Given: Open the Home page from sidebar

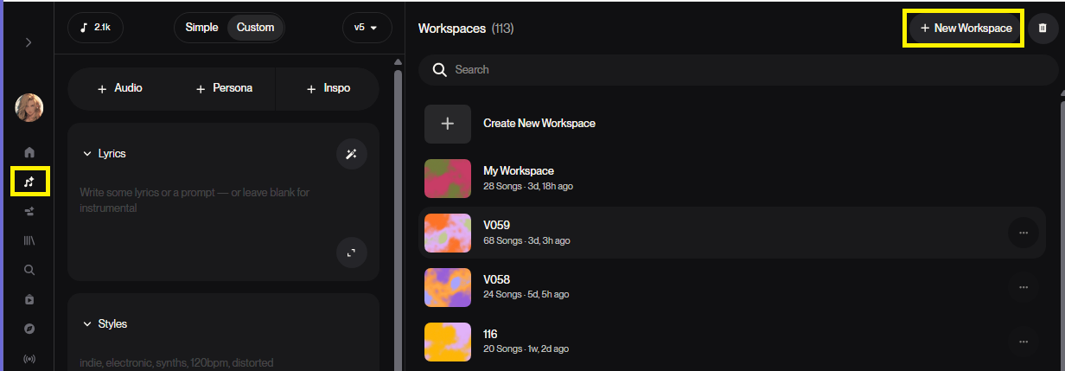Looking at the screenshot, I should click(29, 152).
